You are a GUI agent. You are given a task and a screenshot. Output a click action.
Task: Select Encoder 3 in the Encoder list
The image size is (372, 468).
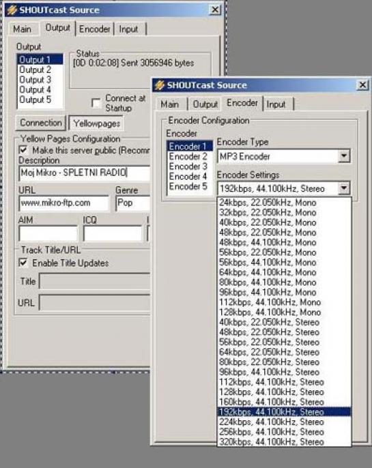coord(190,166)
